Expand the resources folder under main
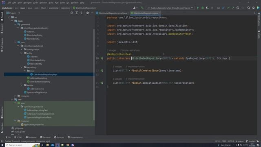This screenshot has height=147, width=261. click(15, 96)
